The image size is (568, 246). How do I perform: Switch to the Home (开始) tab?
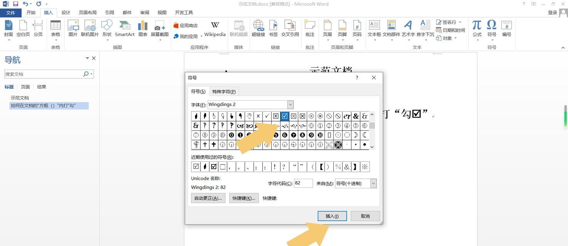coord(31,13)
